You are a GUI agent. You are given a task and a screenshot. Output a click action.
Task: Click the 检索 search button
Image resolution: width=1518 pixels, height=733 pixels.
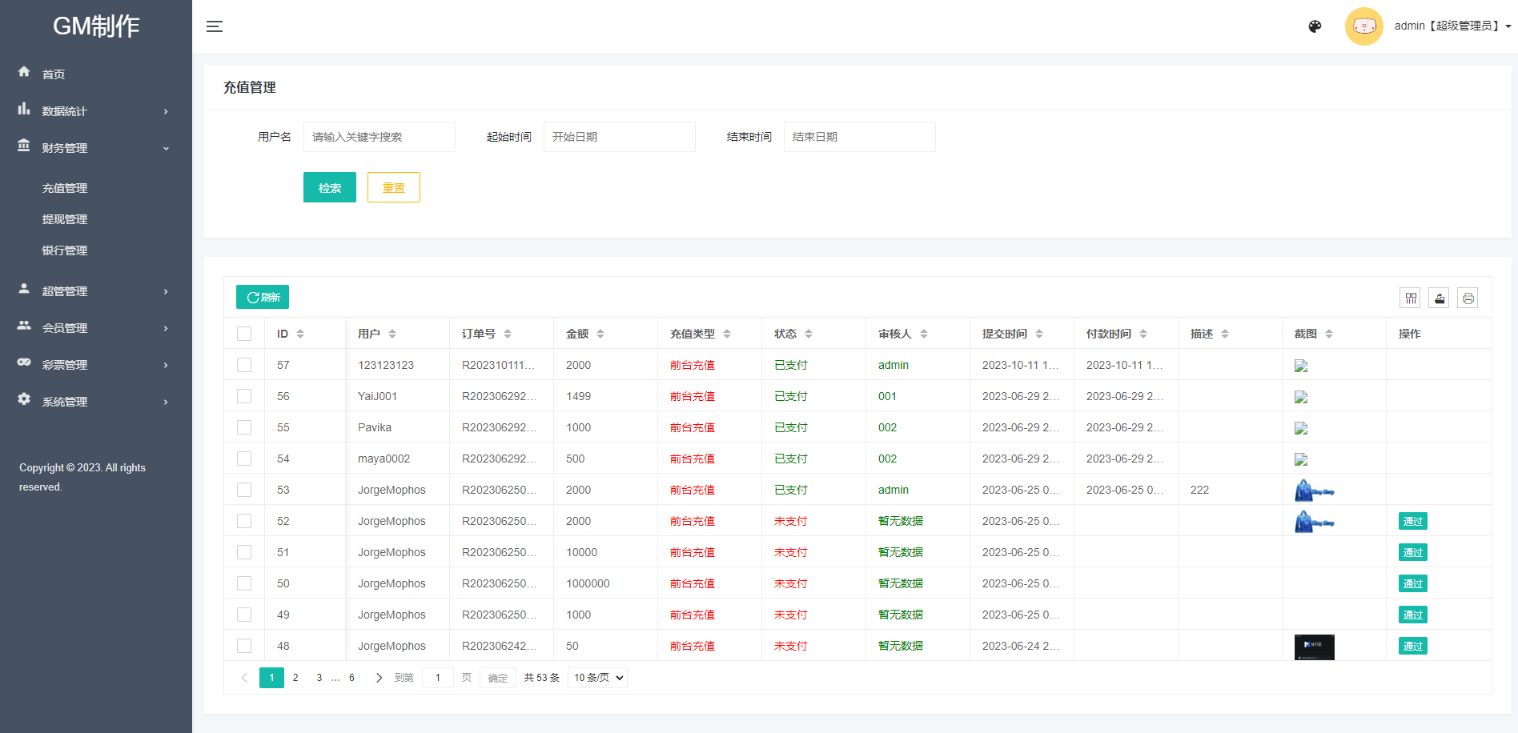(x=329, y=188)
